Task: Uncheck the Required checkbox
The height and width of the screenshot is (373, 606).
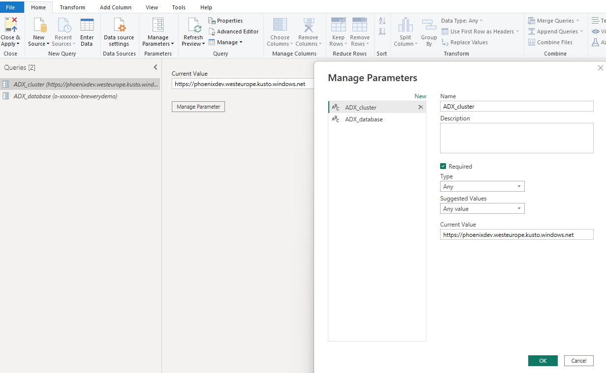Action: click(x=443, y=166)
